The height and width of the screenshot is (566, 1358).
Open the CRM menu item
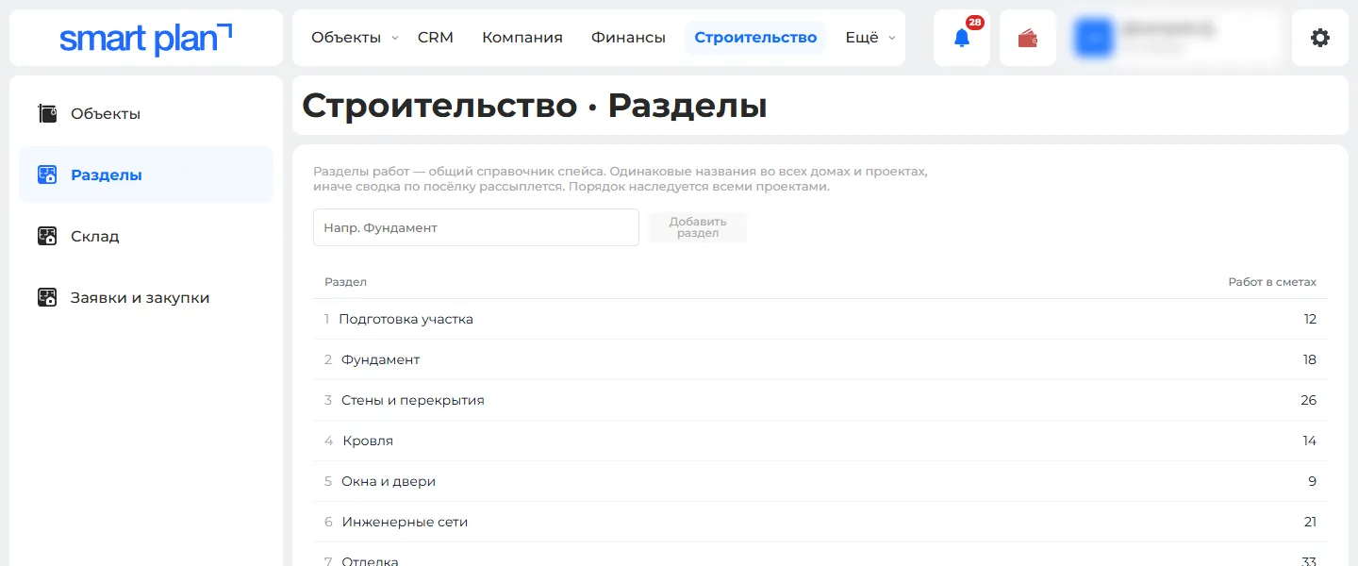pyautogui.click(x=436, y=38)
